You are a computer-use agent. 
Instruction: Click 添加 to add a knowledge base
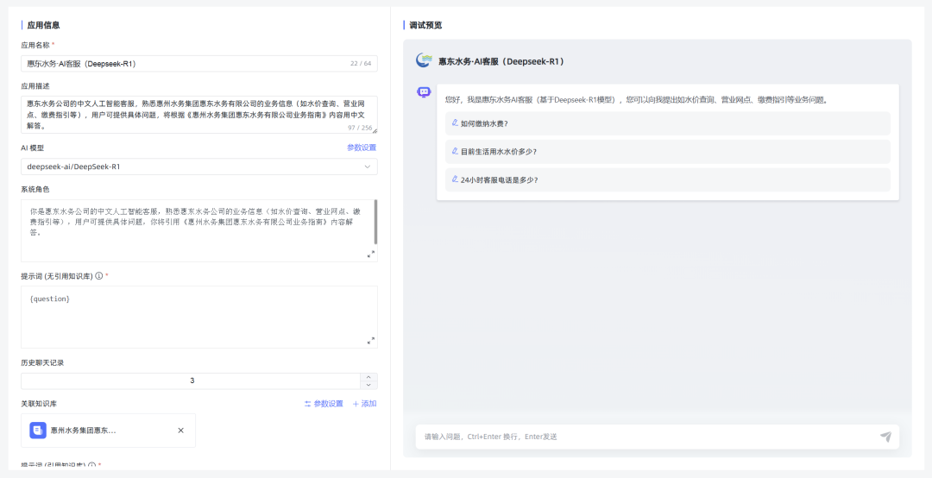(364, 404)
